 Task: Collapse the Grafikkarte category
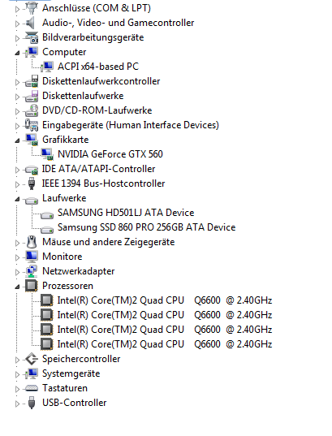tap(17, 140)
